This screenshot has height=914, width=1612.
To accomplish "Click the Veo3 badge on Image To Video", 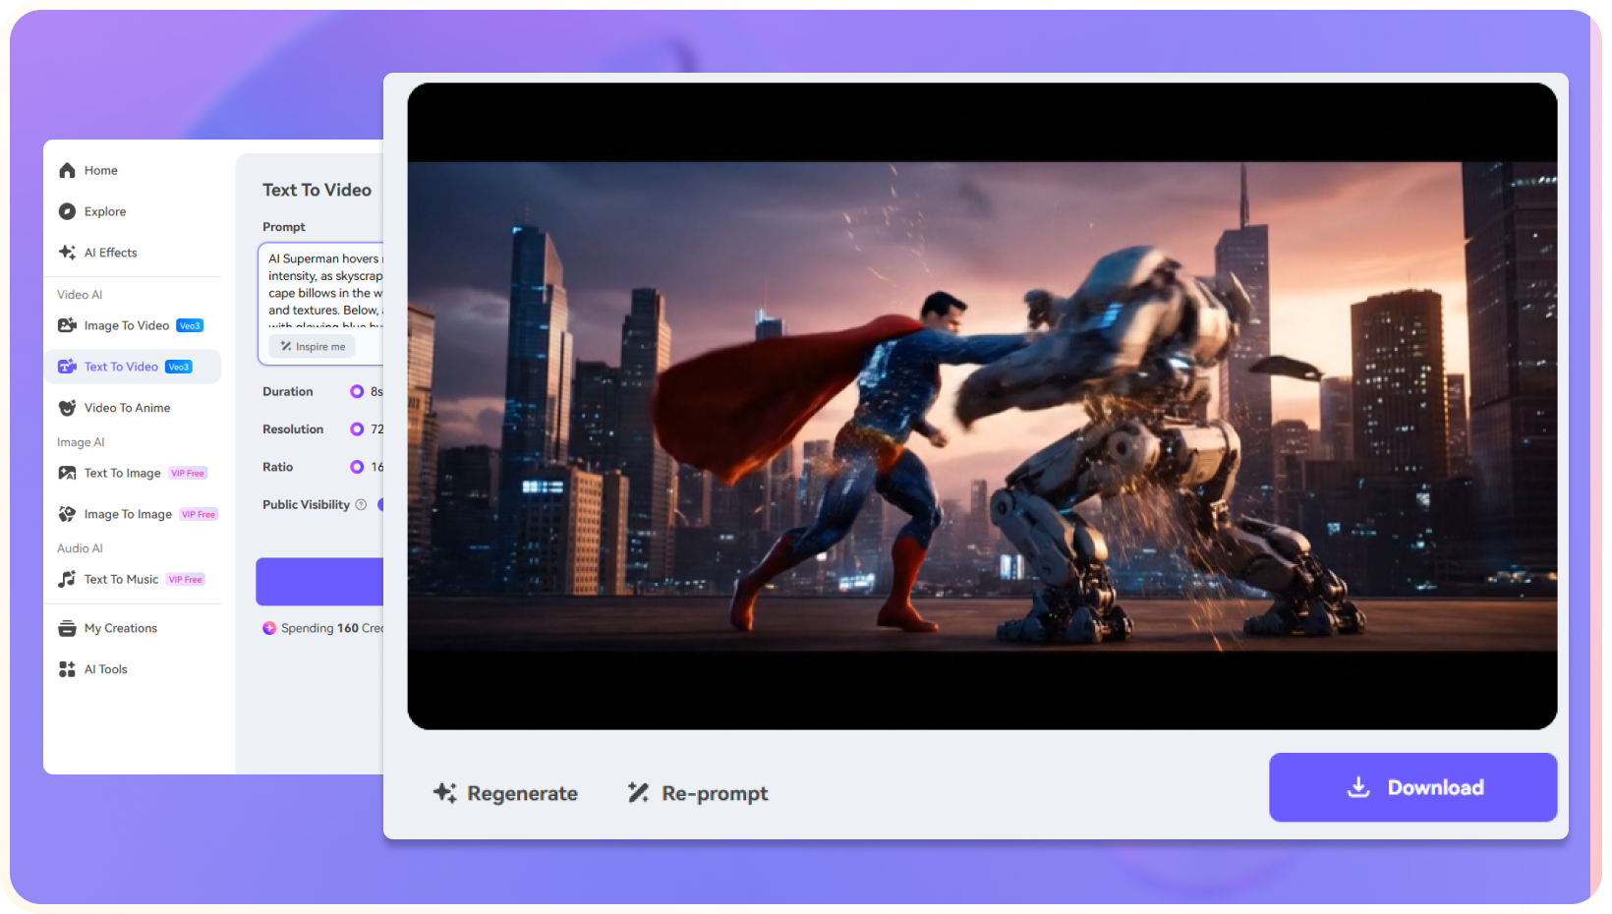I will [190, 326].
